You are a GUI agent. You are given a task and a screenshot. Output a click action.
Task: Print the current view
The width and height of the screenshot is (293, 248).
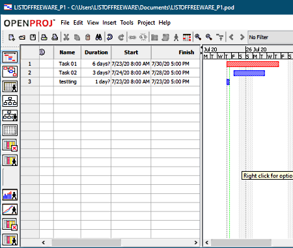pyautogui.click(x=44, y=37)
